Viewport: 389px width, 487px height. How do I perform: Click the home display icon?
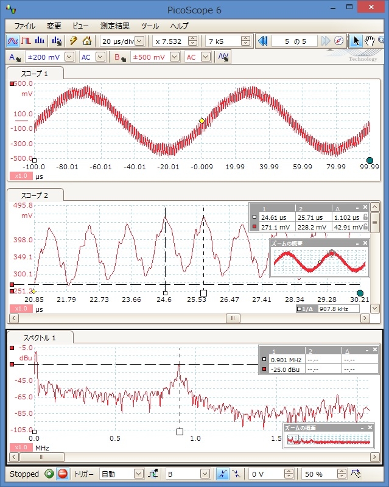coord(87,41)
